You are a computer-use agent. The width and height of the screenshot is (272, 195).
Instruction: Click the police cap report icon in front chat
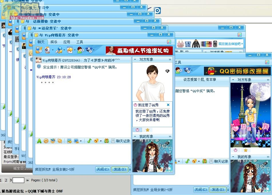(89, 50)
